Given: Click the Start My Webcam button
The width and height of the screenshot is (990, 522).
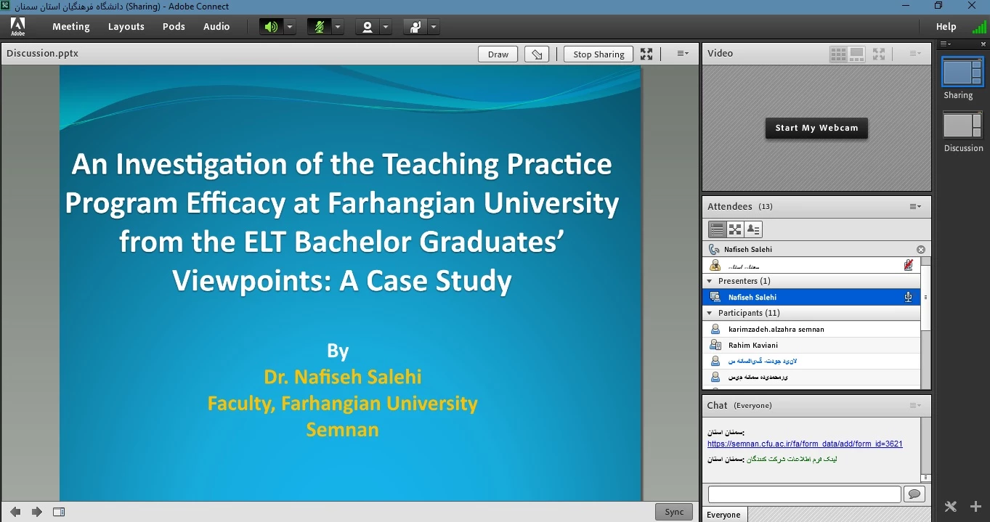Looking at the screenshot, I should [816, 128].
